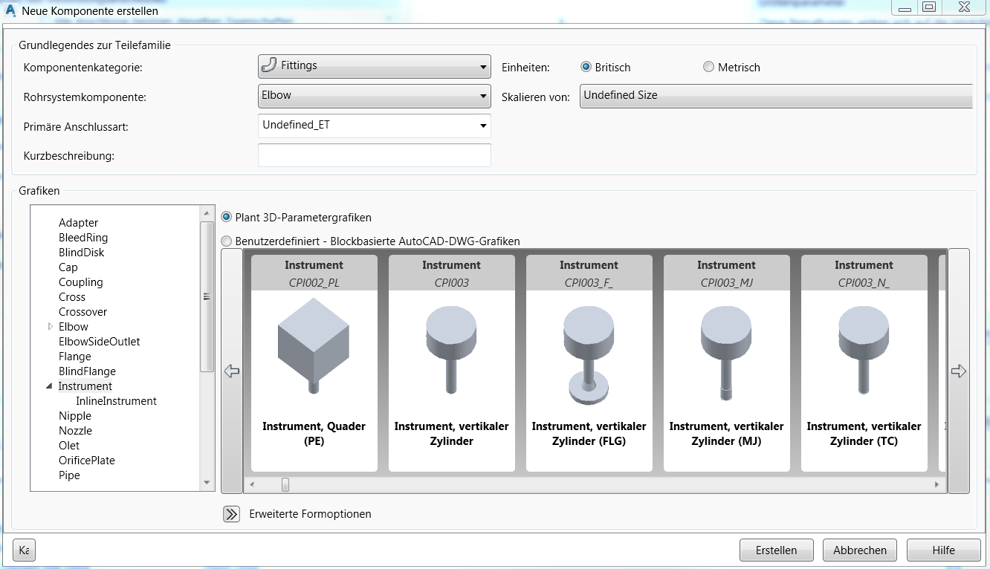Select Elbow in the graphics tree

click(74, 327)
